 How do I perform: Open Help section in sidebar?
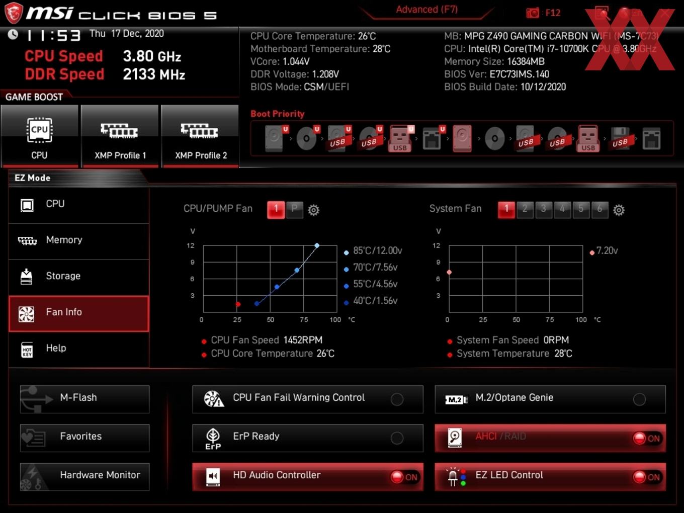click(x=79, y=349)
